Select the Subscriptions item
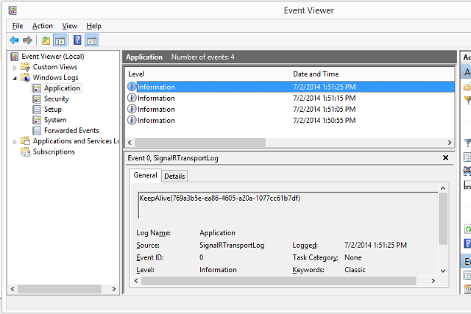 (53, 151)
